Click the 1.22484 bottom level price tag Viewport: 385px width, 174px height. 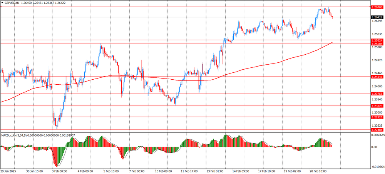click(377, 130)
